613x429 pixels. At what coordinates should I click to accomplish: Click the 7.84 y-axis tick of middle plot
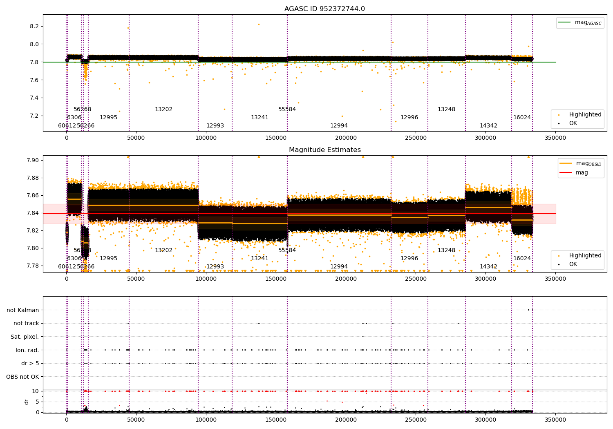pos(33,213)
